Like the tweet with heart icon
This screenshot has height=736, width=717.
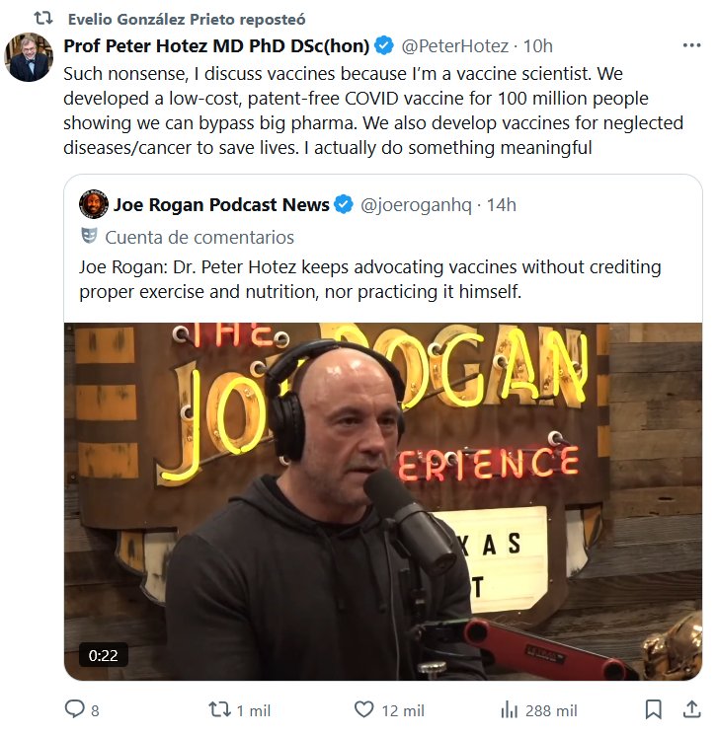click(363, 709)
